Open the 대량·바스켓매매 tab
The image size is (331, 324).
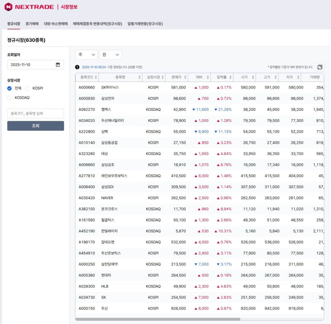56,24
